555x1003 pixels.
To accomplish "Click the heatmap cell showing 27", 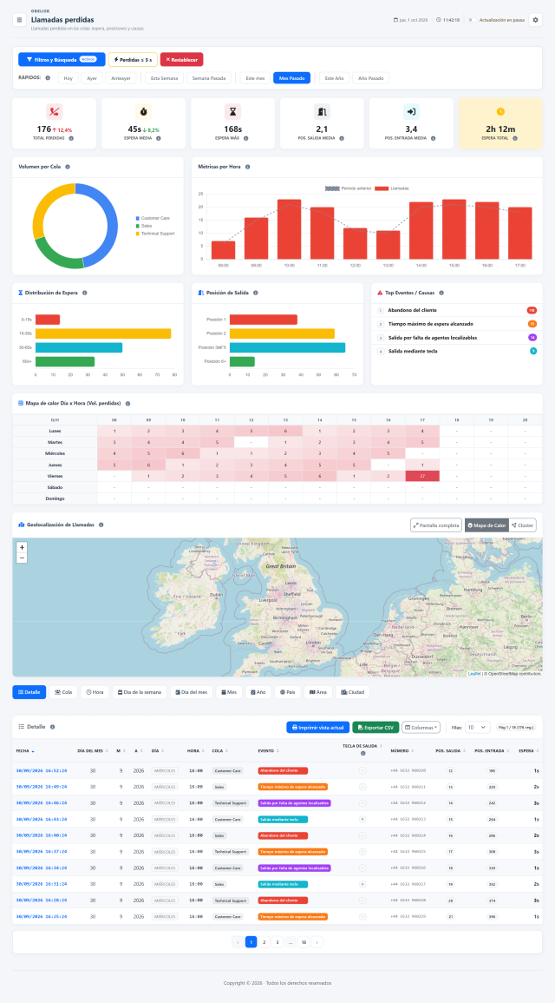I will click(422, 476).
